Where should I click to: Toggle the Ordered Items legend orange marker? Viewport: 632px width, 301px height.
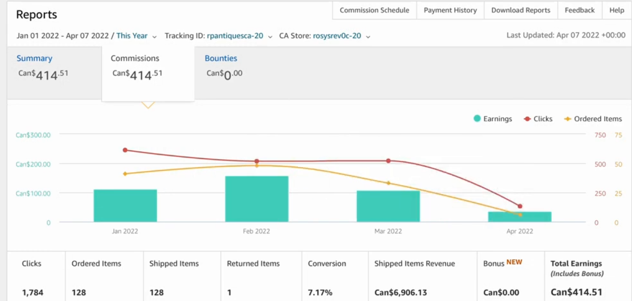point(568,119)
